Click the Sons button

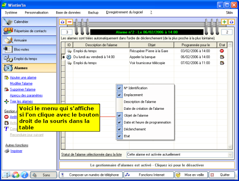click(43, 175)
